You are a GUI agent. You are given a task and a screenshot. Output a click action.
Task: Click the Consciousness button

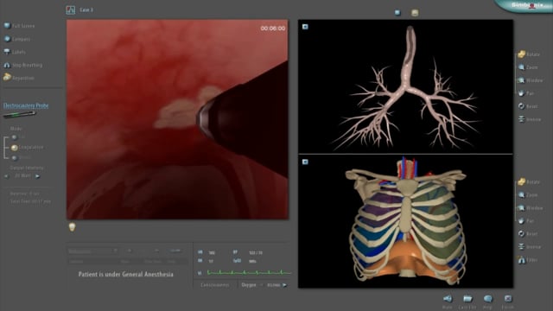[x=215, y=285]
